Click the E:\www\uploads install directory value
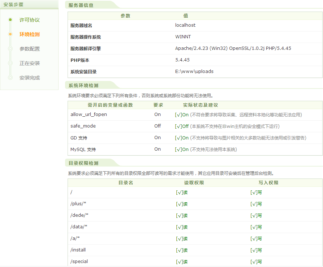This screenshot has width=323, height=267. (194, 71)
